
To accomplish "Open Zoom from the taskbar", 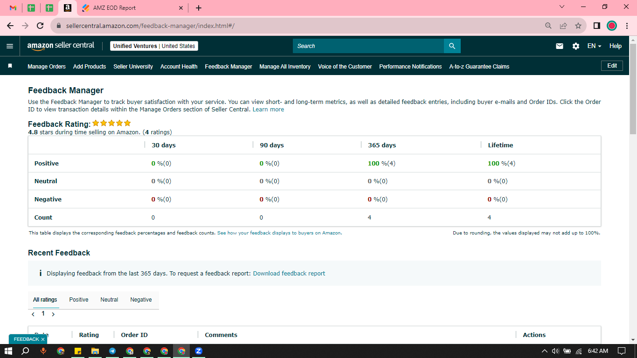I will pos(199,351).
